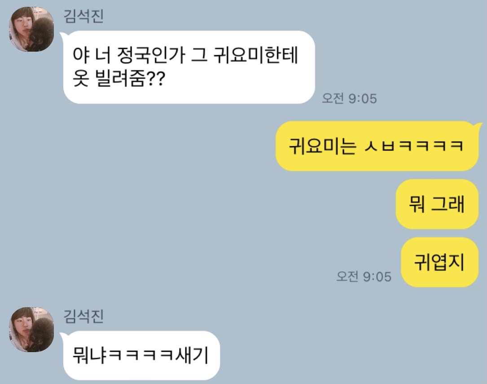Click the word '뭐냐' in the last message
Viewport: 487px width, 384px height.
[90, 355]
